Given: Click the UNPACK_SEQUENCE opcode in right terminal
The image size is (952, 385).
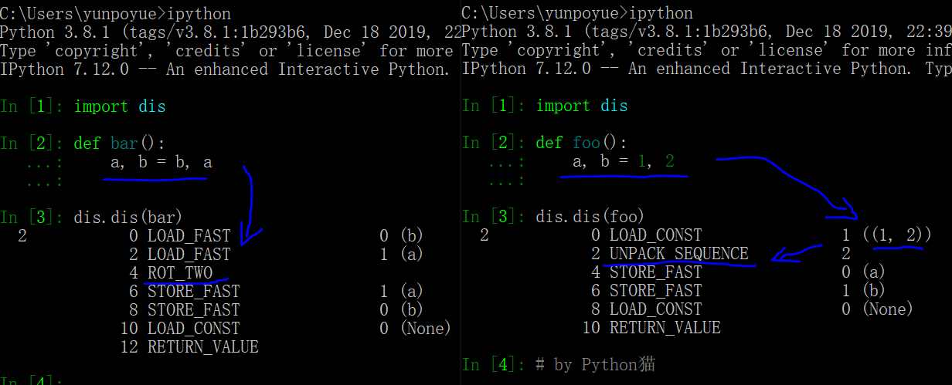Looking at the screenshot, I should click(x=679, y=253).
